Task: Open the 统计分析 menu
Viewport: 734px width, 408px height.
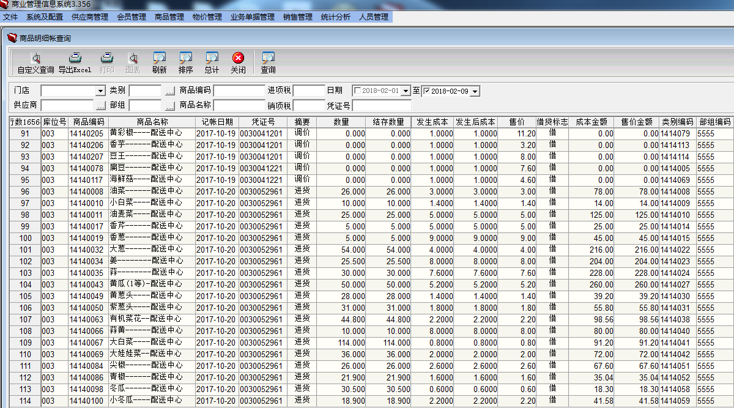Action: 336,17
